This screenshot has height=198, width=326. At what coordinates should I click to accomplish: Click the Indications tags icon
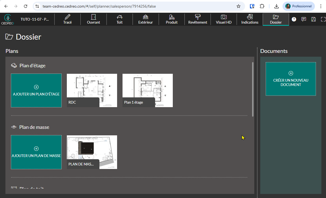click(x=250, y=17)
